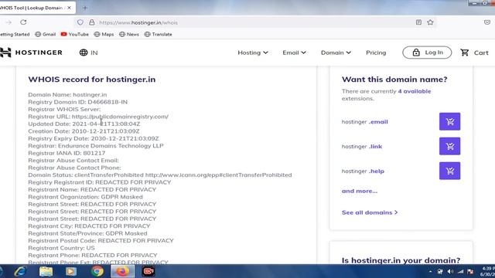Viewport: 495px width, 278px height.
Task: Open the media player taskbar icon
Action: [71, 271]
